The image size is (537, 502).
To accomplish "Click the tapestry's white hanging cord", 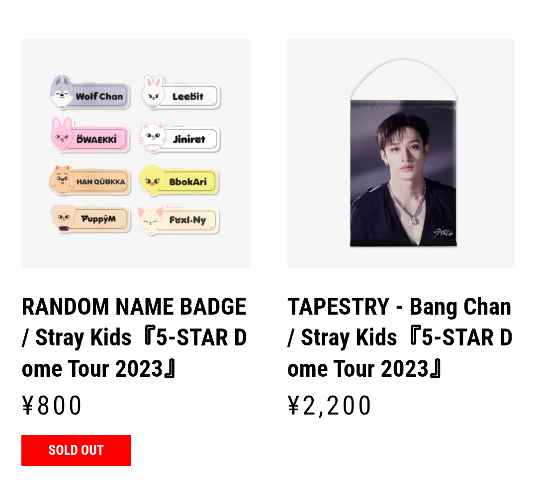I will [x=402, y=63].
